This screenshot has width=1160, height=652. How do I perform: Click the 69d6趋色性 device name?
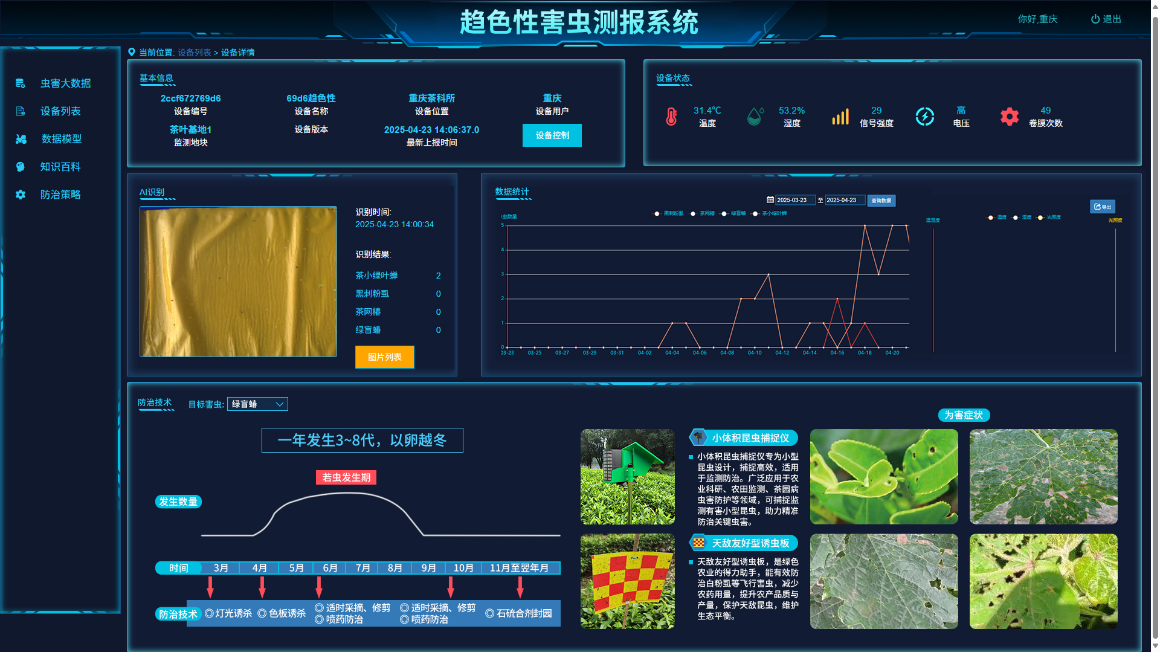click(x=311, y=98)
